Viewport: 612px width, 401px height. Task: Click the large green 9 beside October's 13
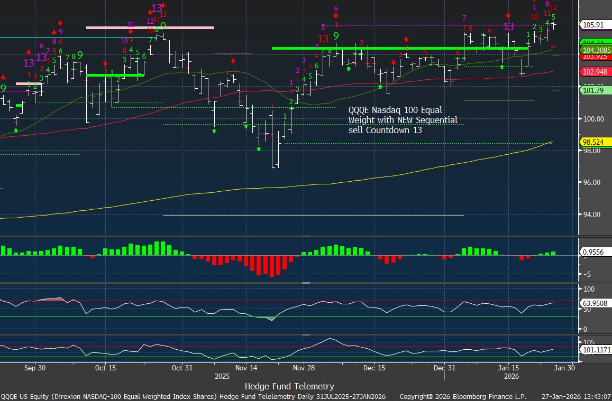163,25
